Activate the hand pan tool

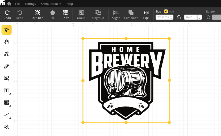6,42
